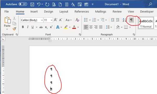Switch to the View tab

(x=131, y=11)
